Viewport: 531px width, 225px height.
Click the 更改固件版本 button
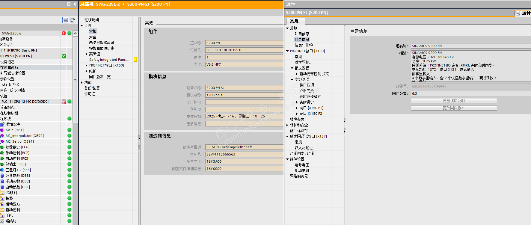(454, 108)
